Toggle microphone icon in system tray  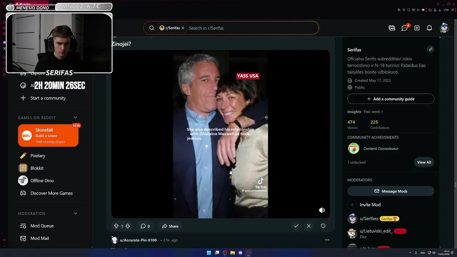416,253
